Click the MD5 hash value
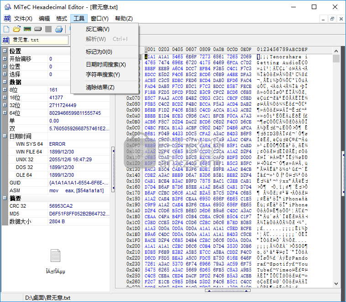This screenshot has width=346, height=302. [79, 214]
